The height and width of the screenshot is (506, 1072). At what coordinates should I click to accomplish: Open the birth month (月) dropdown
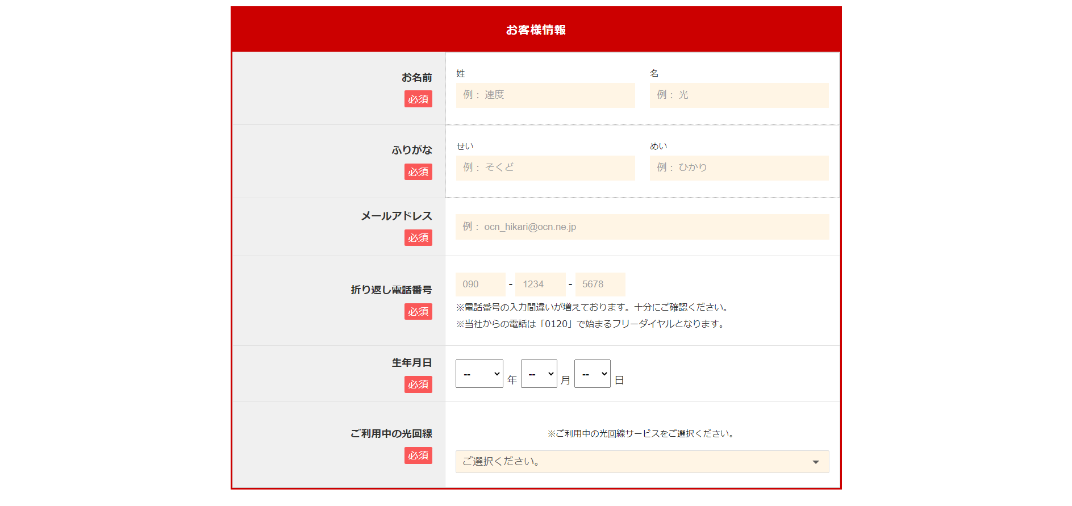539,374
